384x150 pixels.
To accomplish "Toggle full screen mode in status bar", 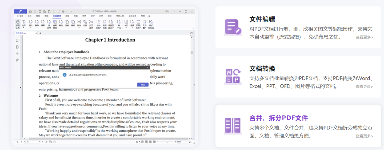I will coord(190,142).
